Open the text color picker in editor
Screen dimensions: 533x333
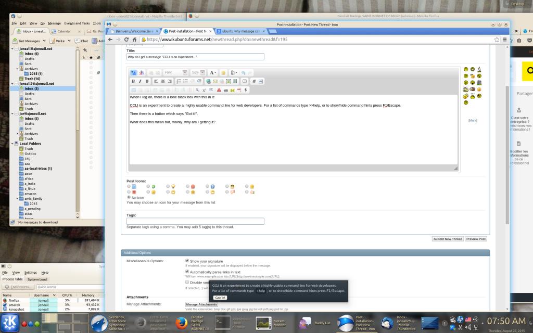[213, 72]
